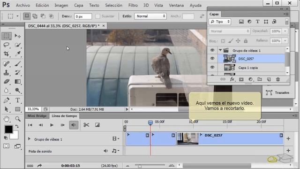Add audio to Pista de sonido track
The width and height of the screenshot is (300, 169).
pyautogui.click(x=288, y=151)
